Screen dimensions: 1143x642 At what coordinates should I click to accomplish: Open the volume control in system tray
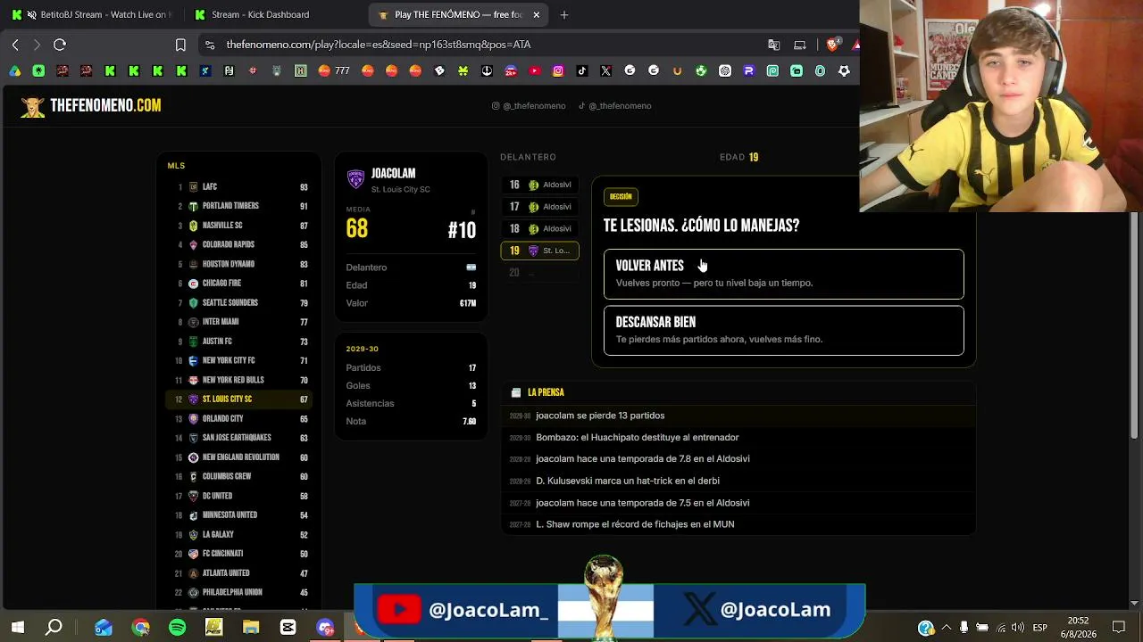[x=1018, y=628]
